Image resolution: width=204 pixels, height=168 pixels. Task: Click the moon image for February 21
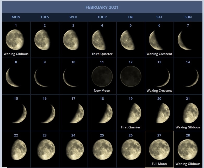click(x=191, y=113)
